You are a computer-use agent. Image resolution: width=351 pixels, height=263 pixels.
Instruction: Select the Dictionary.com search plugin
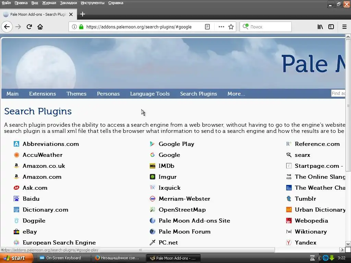point(46,210)
